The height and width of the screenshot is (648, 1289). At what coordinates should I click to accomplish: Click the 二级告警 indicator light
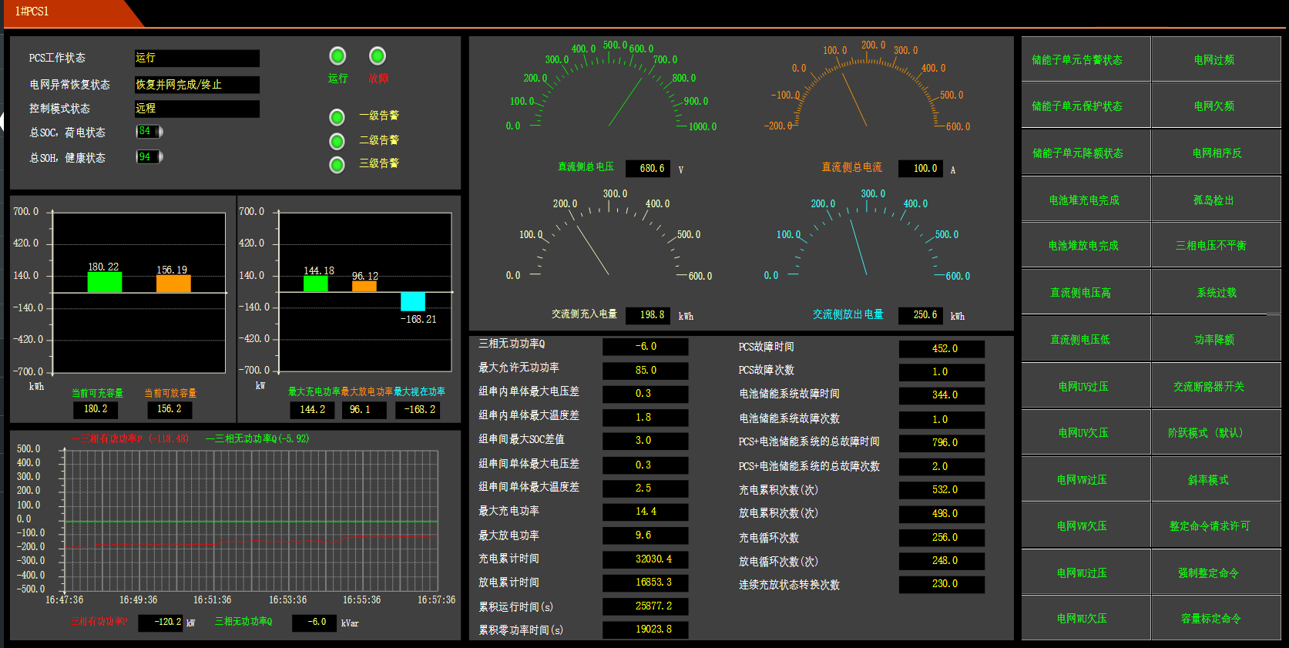(337, 141)
